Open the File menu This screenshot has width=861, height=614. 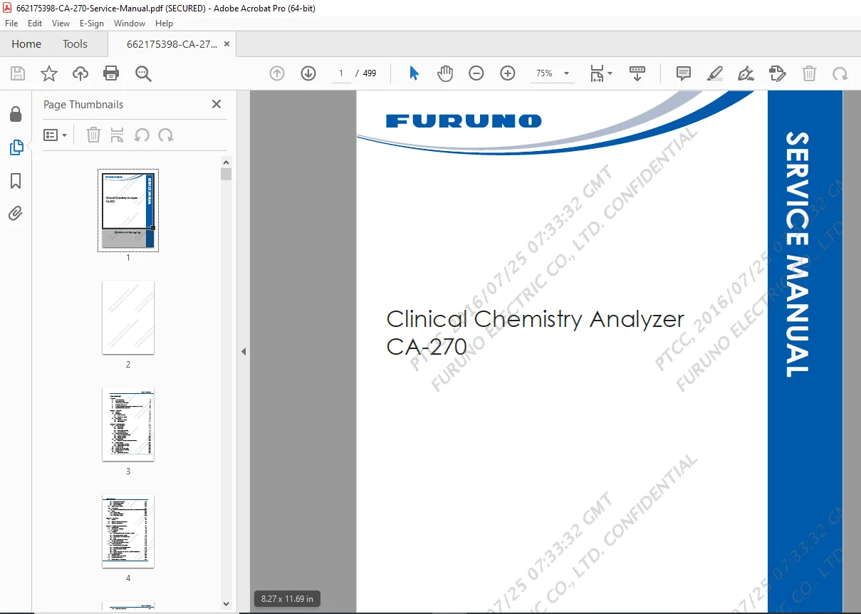pyautogui.click(x=11, y=24)
